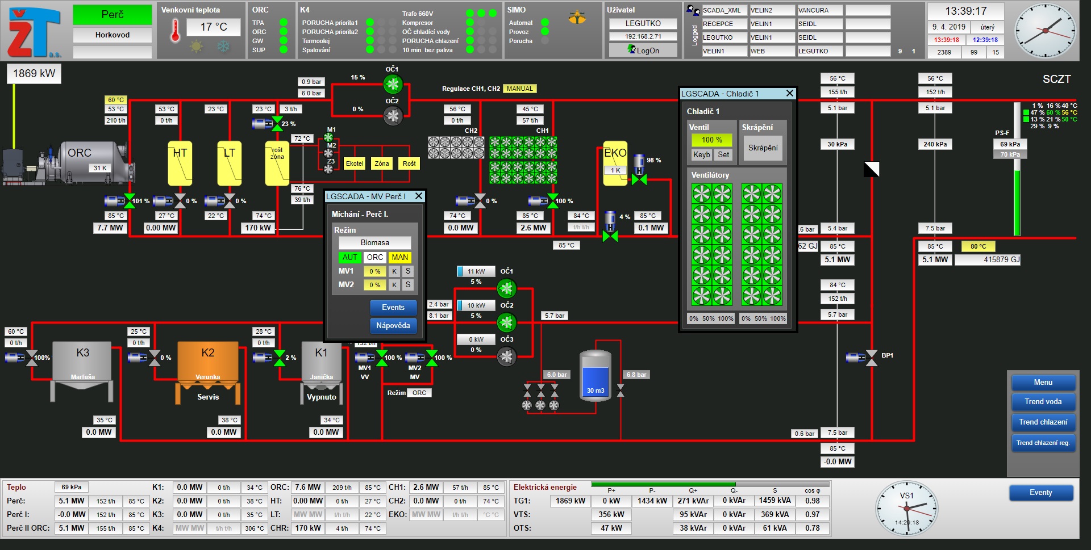This screenshot has height=550, width=1091.
Task: Click the MV1 0 % value field
Action: (375, 271)
